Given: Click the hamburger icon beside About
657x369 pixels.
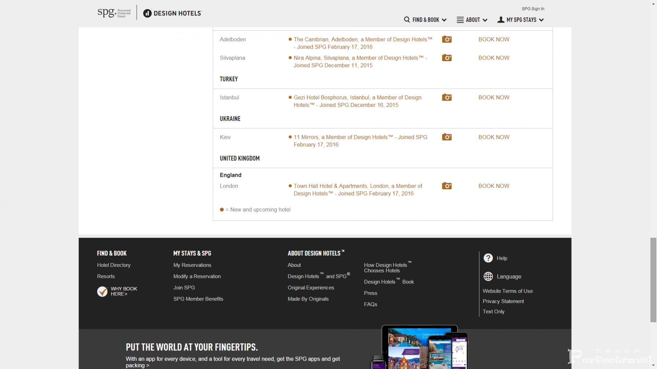Looking at the screenshot, I should [460, 20].
